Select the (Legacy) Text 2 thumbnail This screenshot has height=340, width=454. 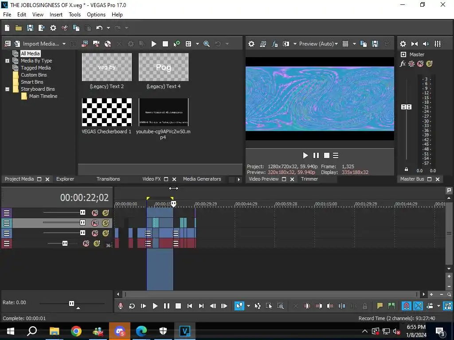point(107,67)
